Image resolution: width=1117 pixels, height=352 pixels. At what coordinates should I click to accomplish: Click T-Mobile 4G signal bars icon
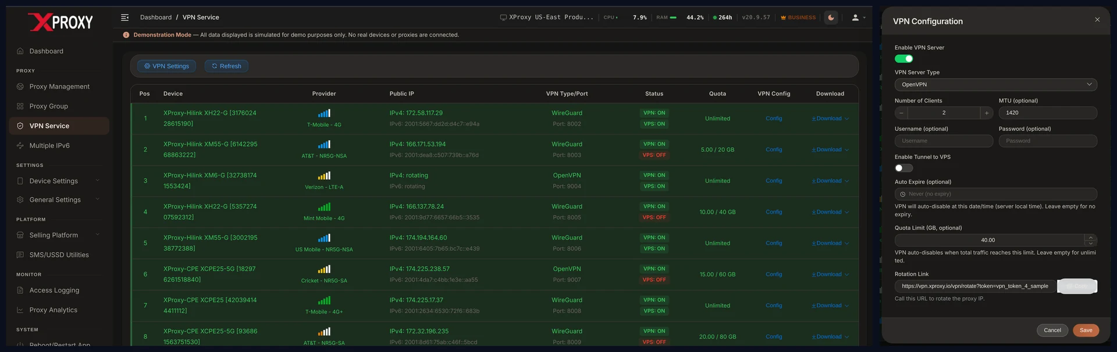324,113
